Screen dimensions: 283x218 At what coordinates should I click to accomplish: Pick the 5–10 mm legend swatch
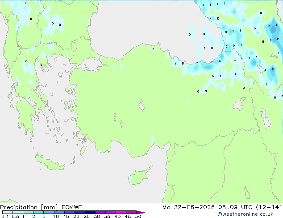(x=49, y=212)
